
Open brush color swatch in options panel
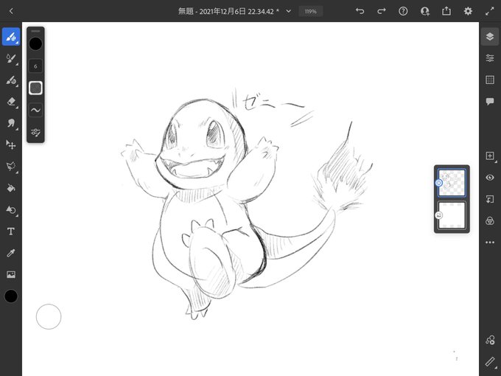pos(35,43)
